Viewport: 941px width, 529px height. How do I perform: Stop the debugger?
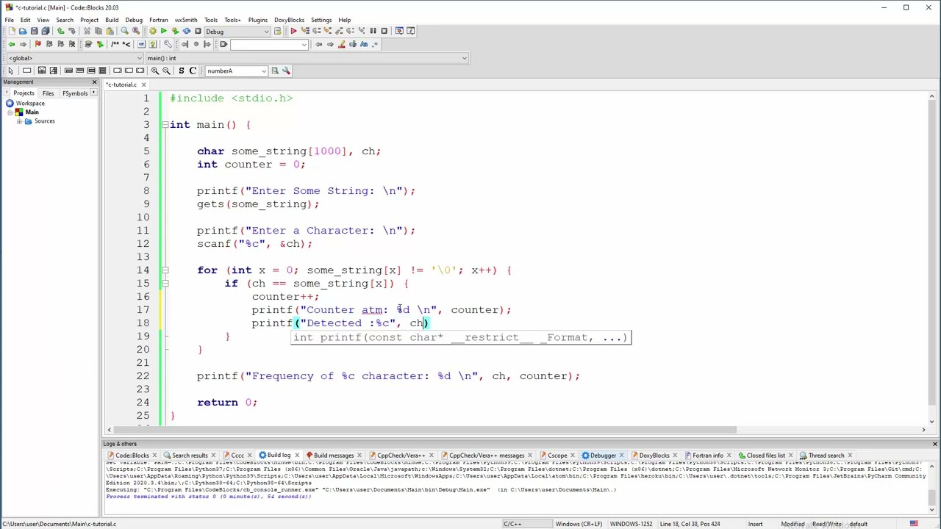pyautogui.click(x=384, y=31)
